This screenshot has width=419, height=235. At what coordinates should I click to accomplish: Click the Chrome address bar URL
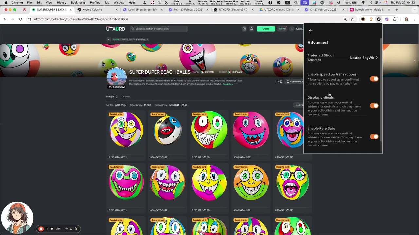[x=81, y=19]
